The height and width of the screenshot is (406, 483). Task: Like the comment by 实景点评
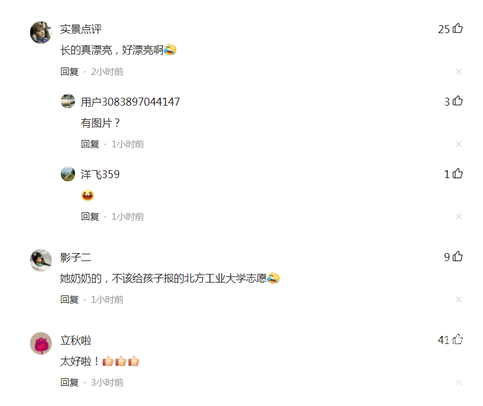tap(458, 28)
